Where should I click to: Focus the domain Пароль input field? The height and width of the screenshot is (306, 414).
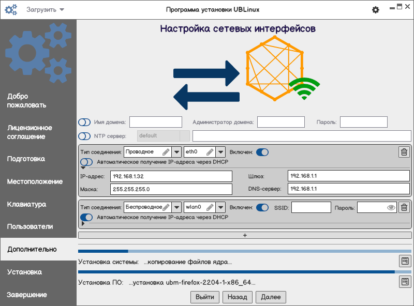tap(364, 122)
